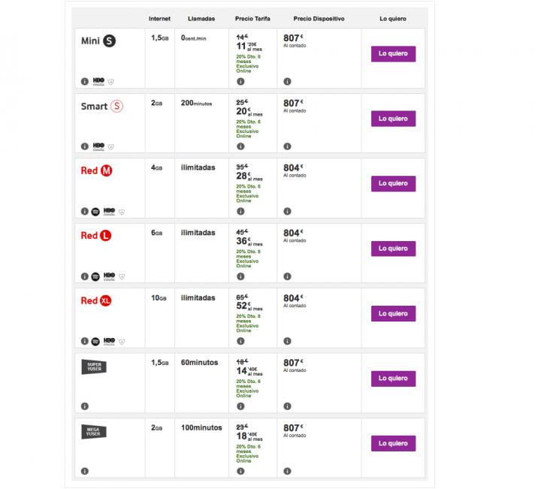Click info icon under Red L tariff price
This screenshot has height=489, width=541.
point(240,276)
